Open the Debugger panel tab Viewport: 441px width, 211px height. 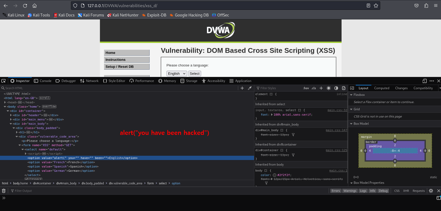click(66, 81)
